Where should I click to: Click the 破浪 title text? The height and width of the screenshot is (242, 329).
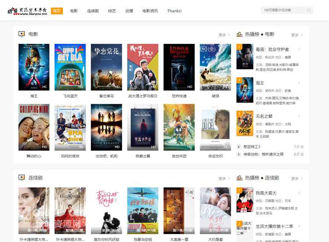click(215, 96)
